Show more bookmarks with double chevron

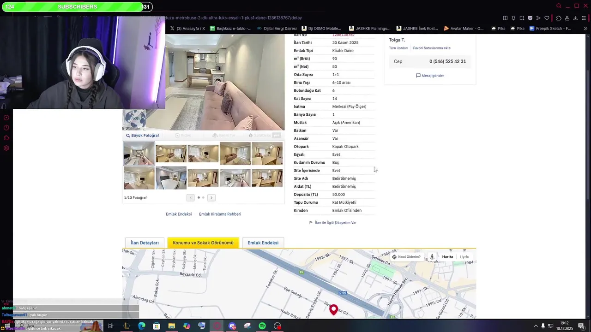coord(585,28)
